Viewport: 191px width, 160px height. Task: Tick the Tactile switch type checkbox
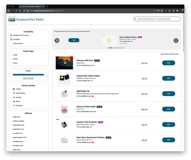coord(11,59)
